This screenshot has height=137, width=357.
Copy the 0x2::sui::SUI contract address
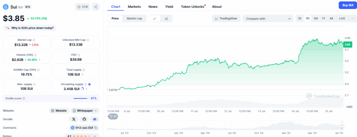pyautogui.click(x=96, y=128)
